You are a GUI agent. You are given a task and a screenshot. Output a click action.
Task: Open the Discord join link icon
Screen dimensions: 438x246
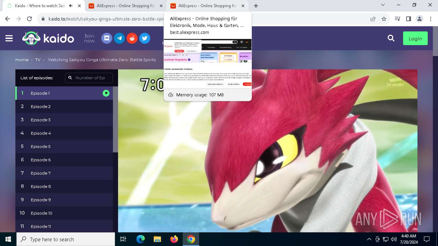coord(107,38)
